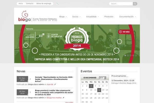Click the plus icon in VER MÁIS

tap(120, 32)
